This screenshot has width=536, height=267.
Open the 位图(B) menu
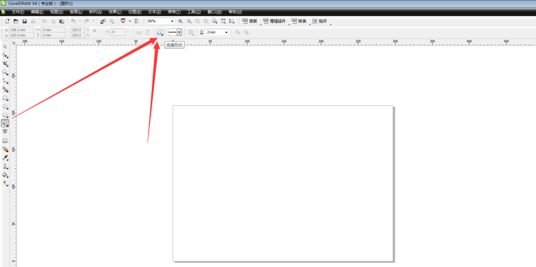click(135, 12)
